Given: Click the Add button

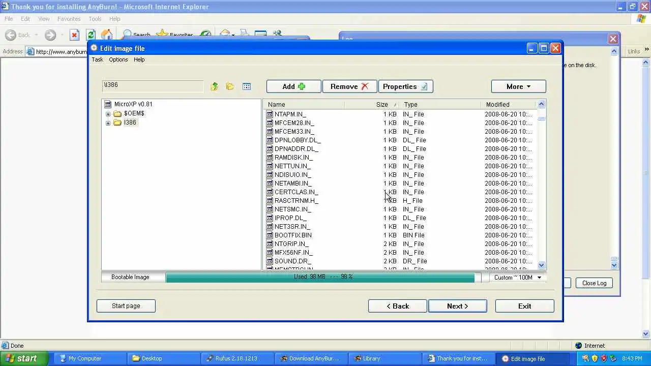Looking at the screenshot, I should point(293,86).
